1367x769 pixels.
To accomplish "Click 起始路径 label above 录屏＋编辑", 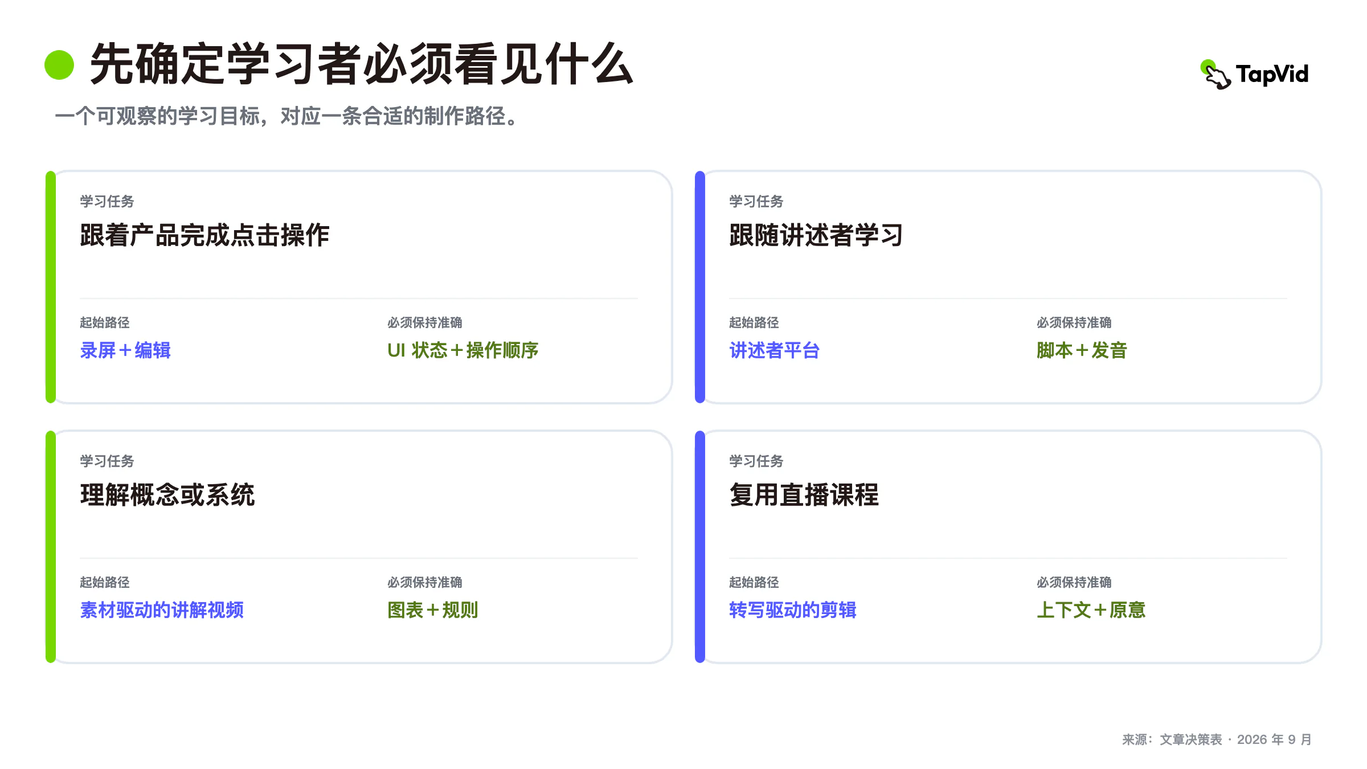I will point(105,322).
